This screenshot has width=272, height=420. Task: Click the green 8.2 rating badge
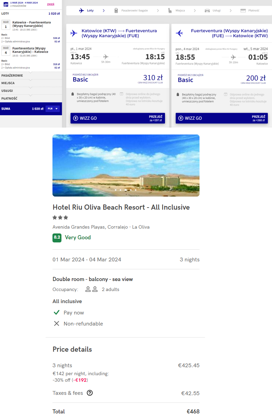(57, 238)
